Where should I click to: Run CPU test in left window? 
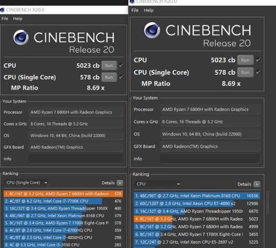point(109,65)
